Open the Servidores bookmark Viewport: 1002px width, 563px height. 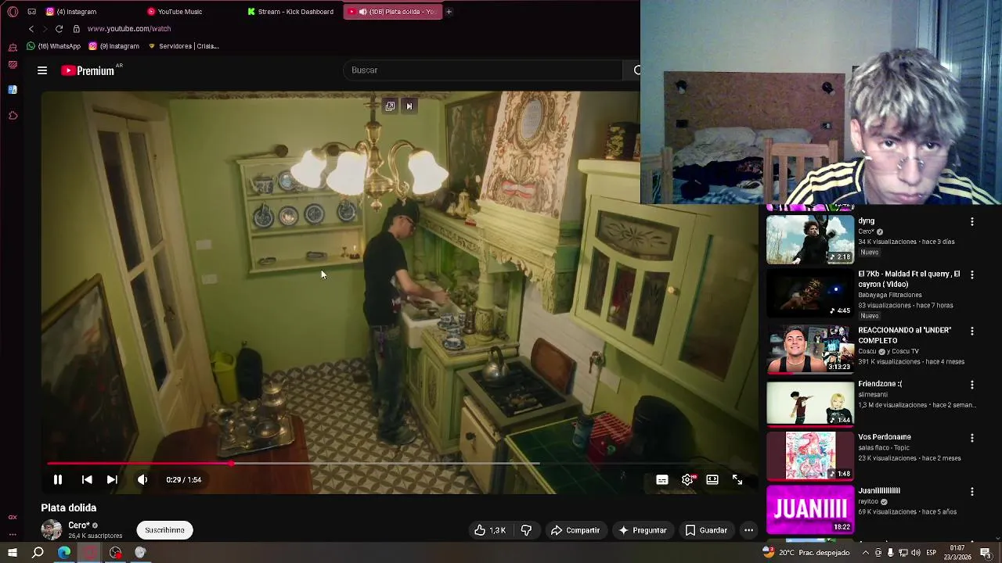click(x=183, y=46)
